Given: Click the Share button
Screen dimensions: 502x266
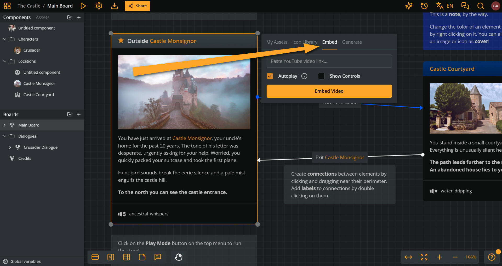Looking at the screenshot, I should (138, 6).
